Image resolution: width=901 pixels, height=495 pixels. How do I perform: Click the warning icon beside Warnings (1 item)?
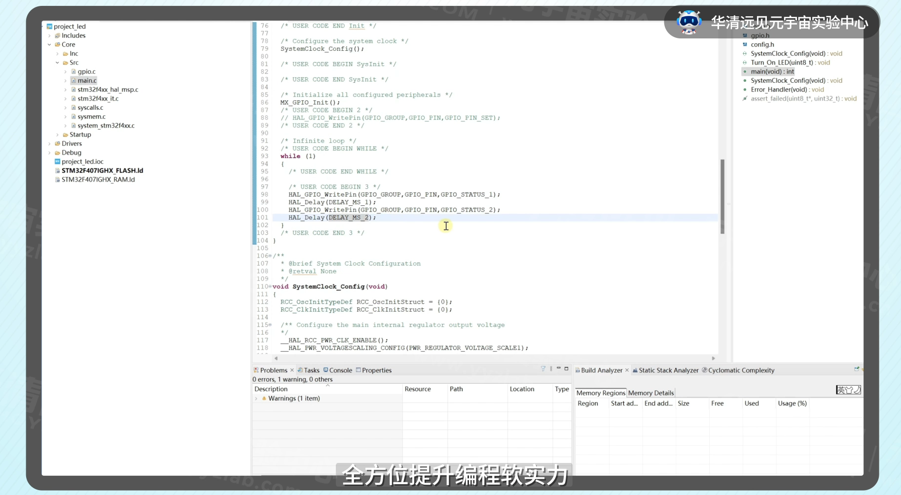[x=264, y=398]
